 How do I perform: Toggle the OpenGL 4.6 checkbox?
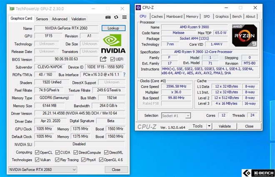pyautogui.click(x=101, y=160)
